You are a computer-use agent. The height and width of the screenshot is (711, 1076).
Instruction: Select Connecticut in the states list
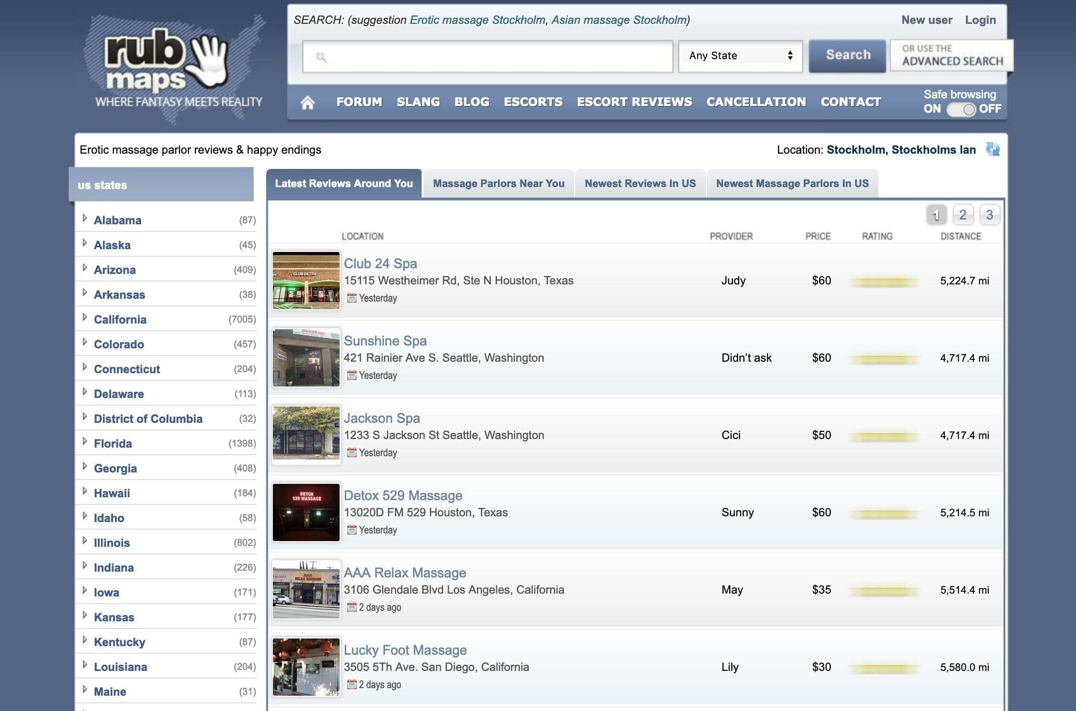click(x=127, y=369)
